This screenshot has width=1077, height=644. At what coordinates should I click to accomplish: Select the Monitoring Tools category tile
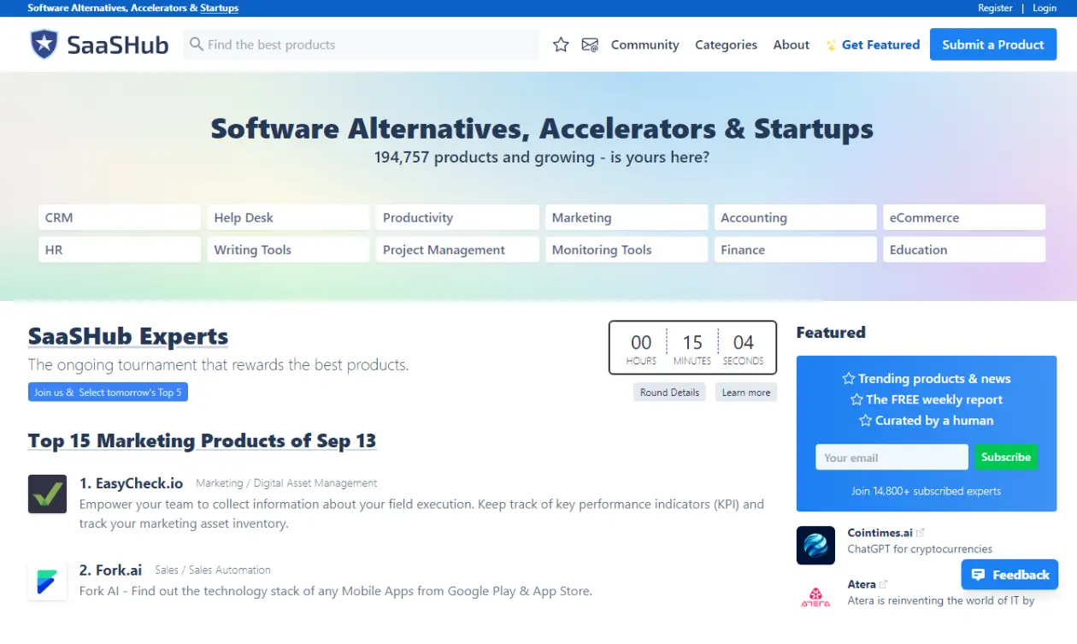(x=627, y=250)
